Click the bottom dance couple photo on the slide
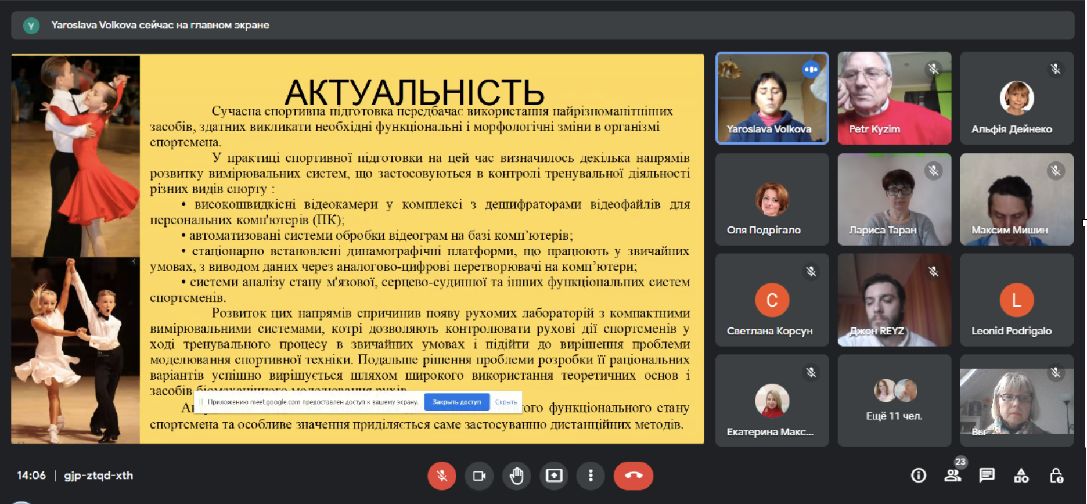 75,351
